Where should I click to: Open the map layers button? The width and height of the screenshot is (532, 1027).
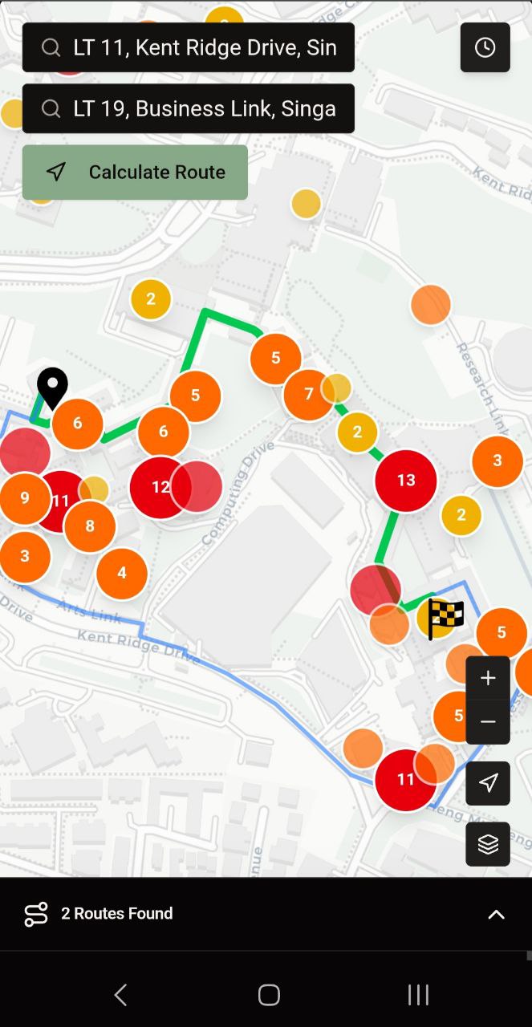tap(488, 844)
